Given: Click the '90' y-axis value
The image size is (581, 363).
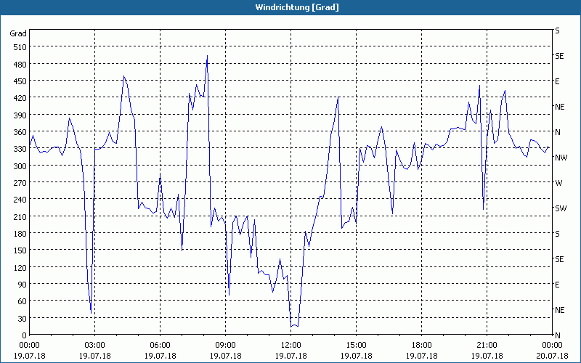Looking at the screenshot, I should 23,285.
